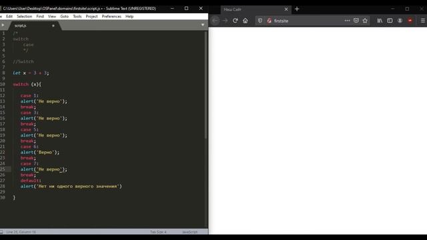Screen dimensions: 427x240
Task: Go to Firefox home page
Action: click(246, 21)
